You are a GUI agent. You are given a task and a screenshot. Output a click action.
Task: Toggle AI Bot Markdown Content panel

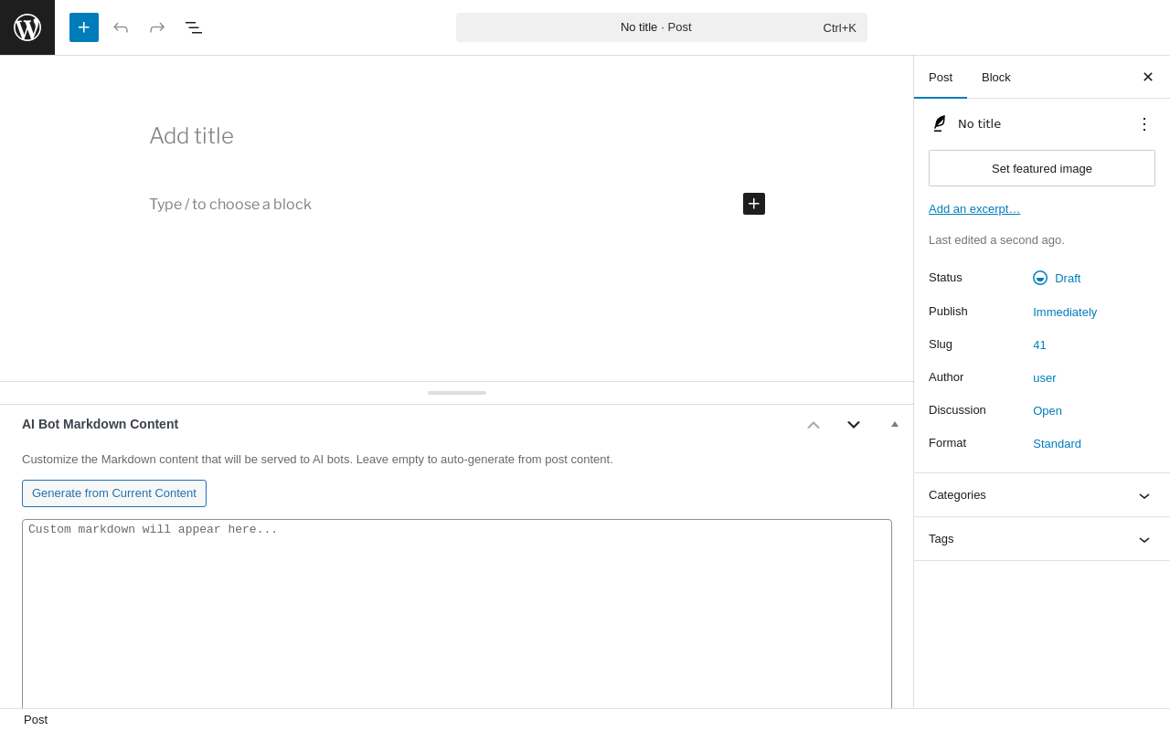[x=895, y=424]
